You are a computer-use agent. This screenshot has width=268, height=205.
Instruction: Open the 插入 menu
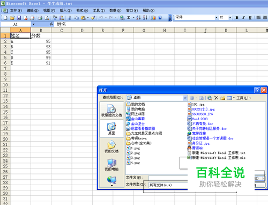click(65, 11)
